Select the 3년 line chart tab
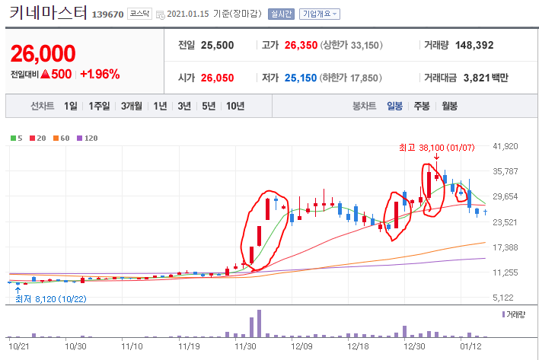The image size is (539, 360). (184, 106)
